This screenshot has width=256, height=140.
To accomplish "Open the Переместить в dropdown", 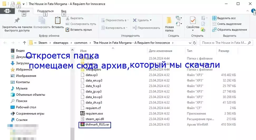I will (115, 20).
